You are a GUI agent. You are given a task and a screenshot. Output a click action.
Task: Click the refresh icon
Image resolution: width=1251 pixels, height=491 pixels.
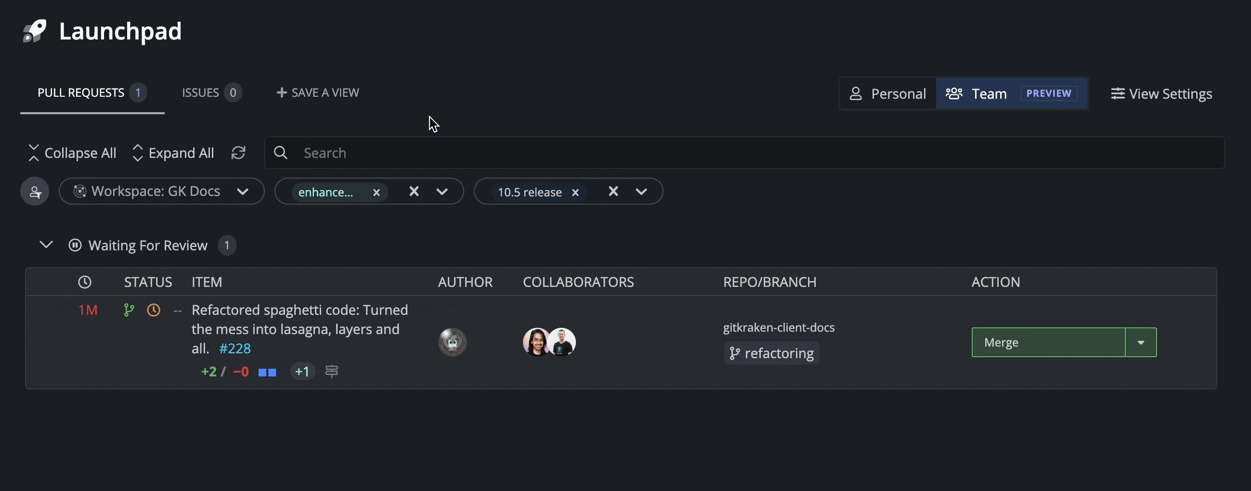click(238, 153)
